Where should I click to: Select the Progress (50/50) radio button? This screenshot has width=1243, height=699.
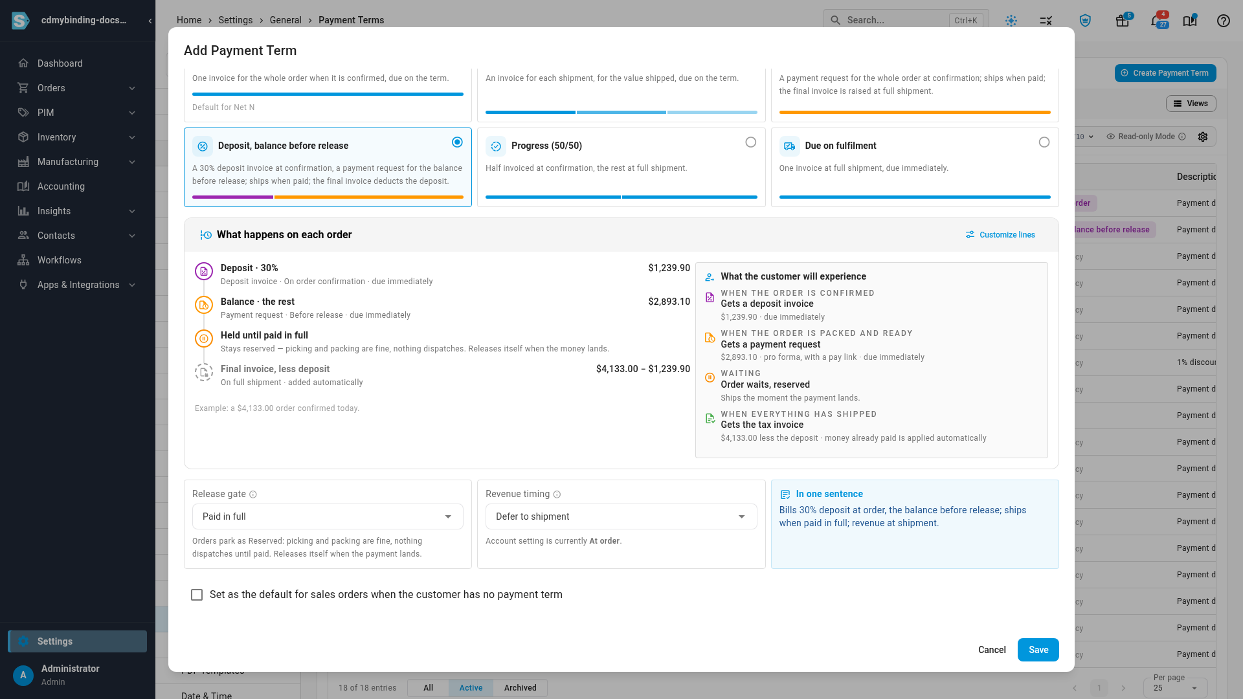pyautogui.click(x=750, y=142)
